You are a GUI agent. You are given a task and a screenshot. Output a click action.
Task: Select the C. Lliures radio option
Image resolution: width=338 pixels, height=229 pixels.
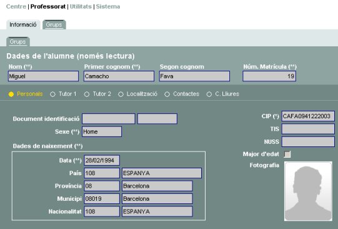[x=209, y=94]
